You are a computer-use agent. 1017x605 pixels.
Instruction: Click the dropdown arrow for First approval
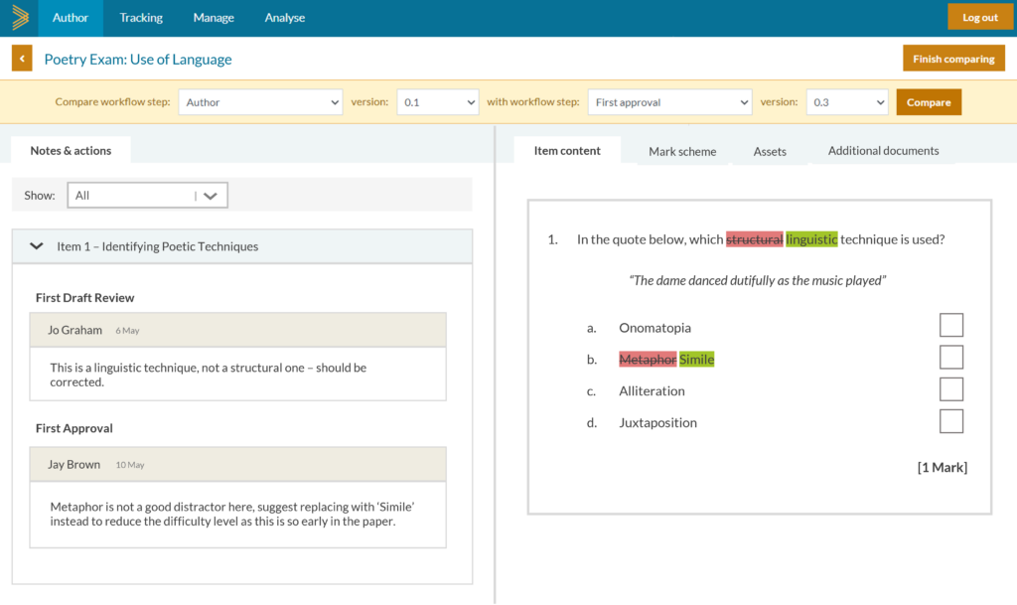(x=746, y=101)
